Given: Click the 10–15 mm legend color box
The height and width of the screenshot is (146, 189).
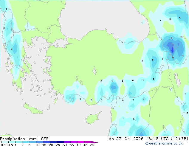Looking at the screenshot, I should click(x=39, y=142).
